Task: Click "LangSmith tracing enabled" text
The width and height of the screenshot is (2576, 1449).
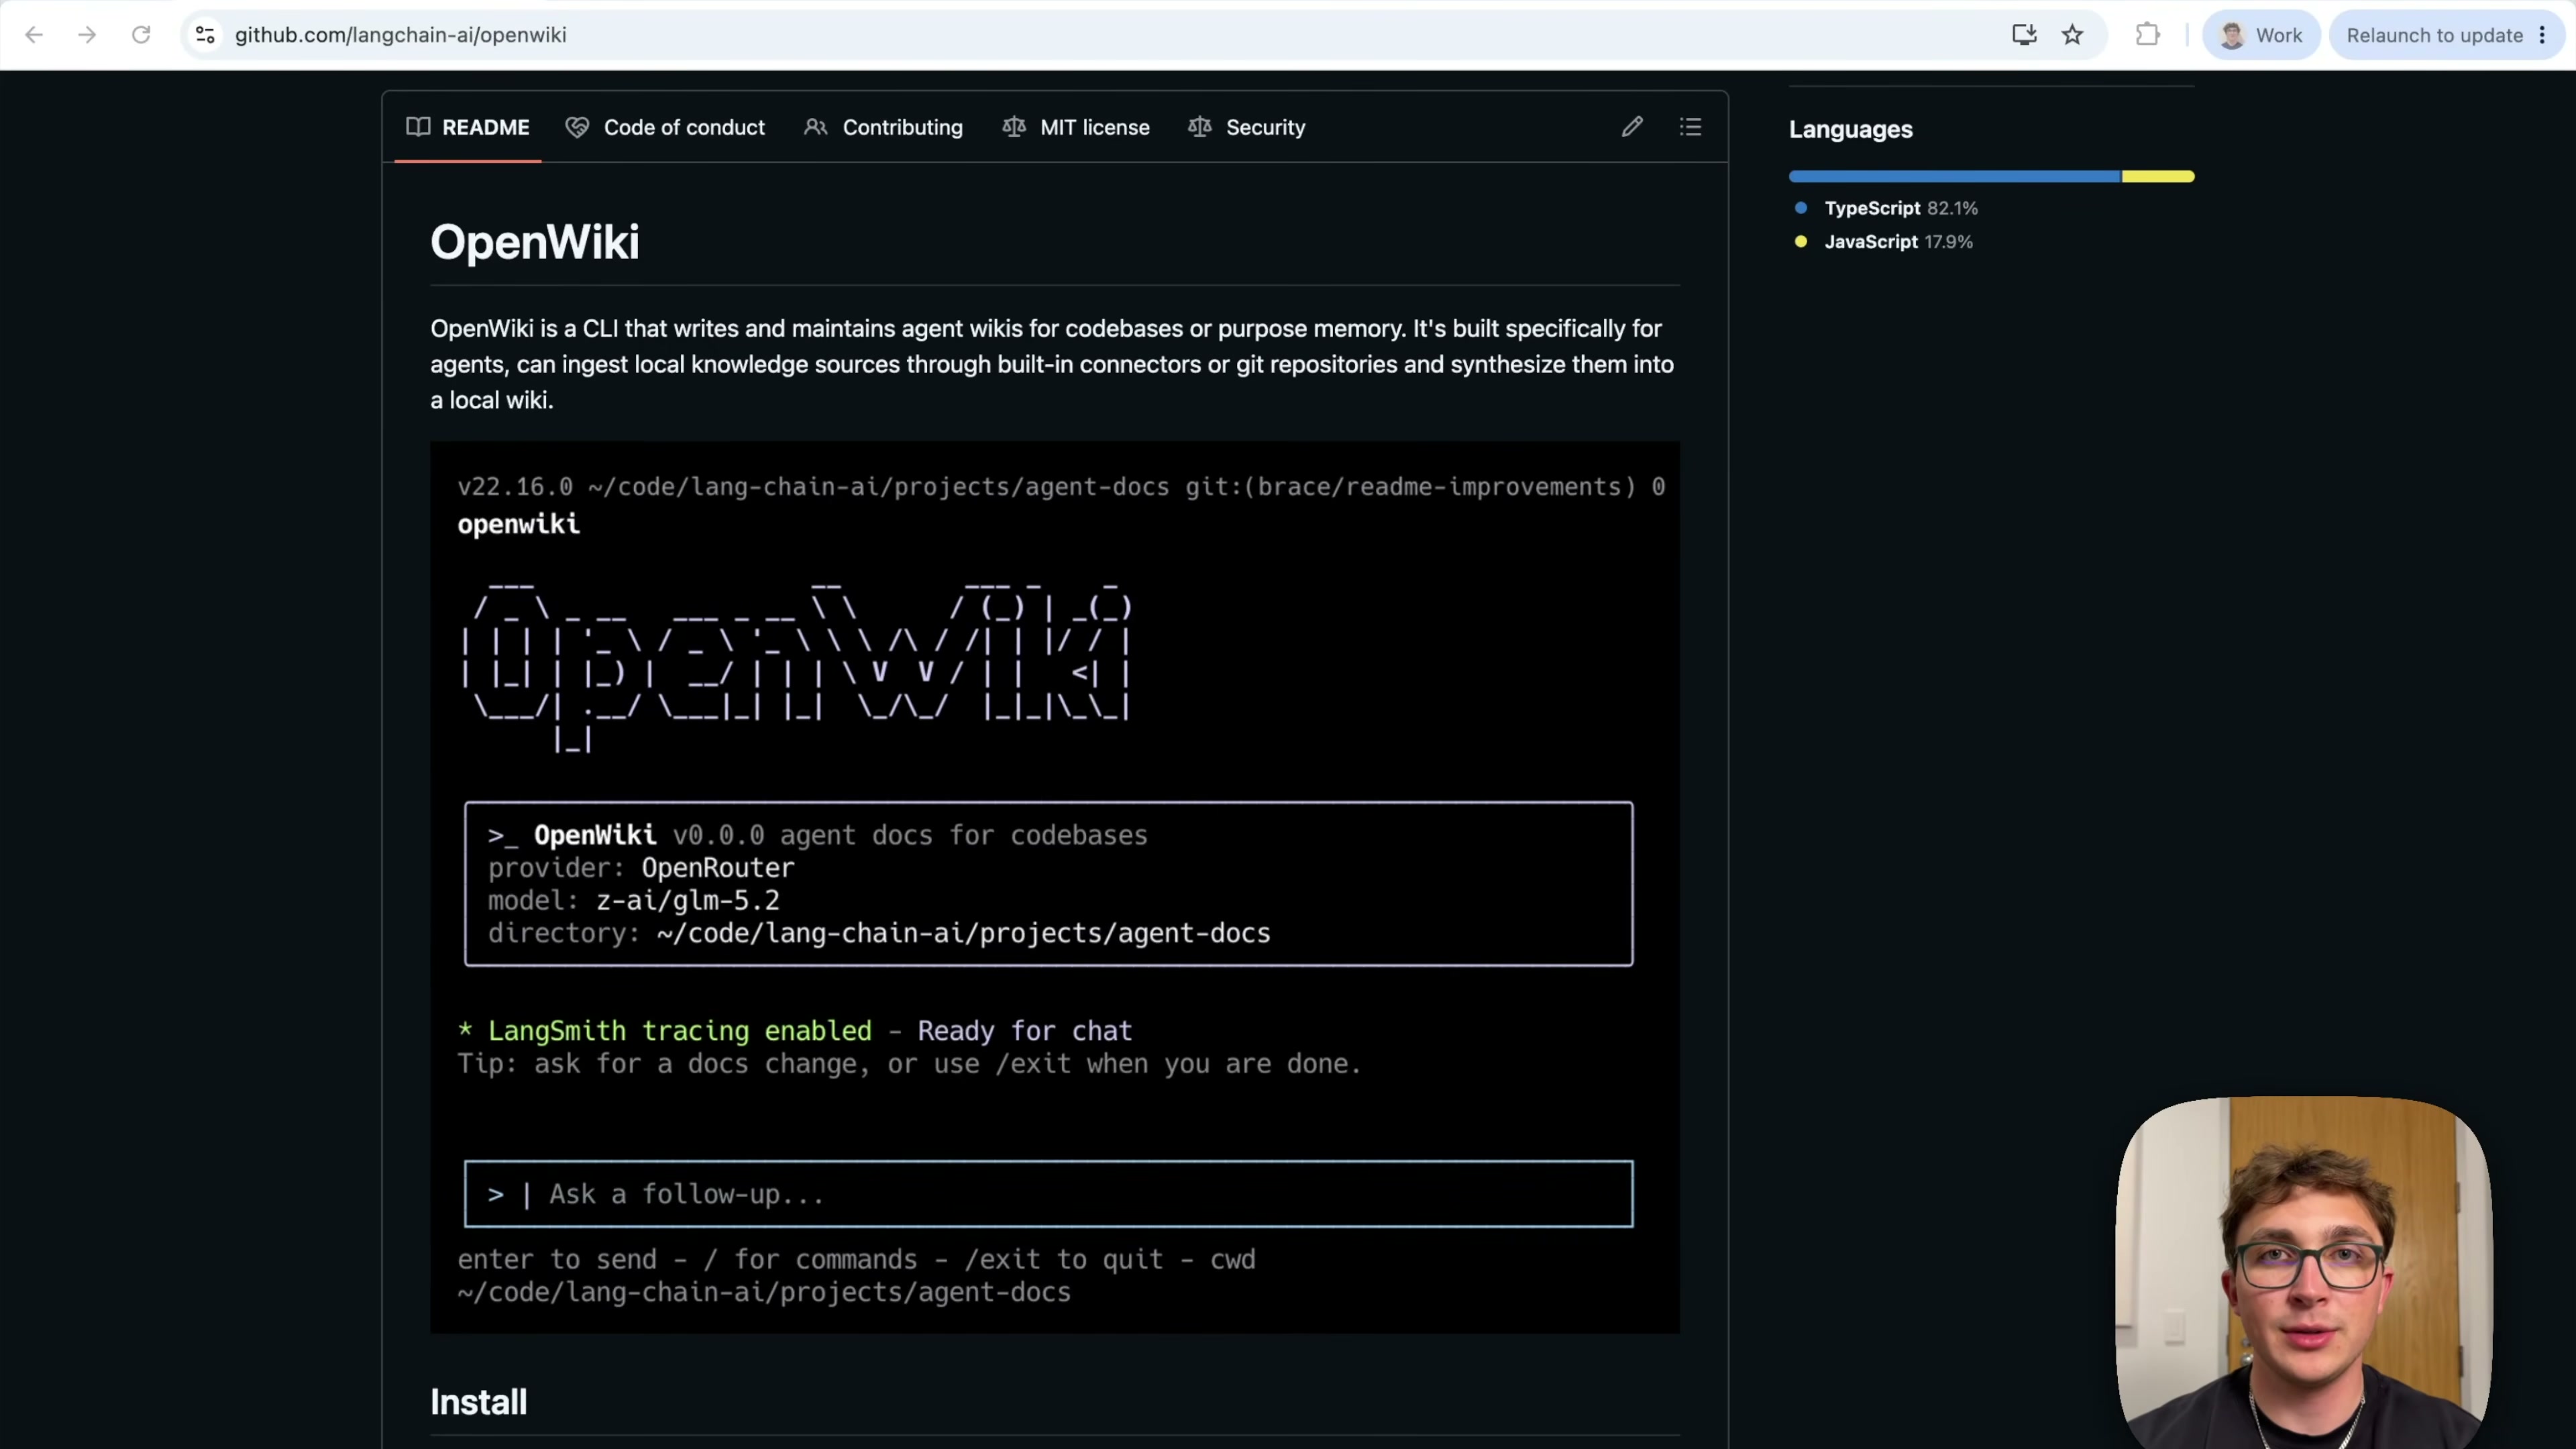Action: (679, 1031)
